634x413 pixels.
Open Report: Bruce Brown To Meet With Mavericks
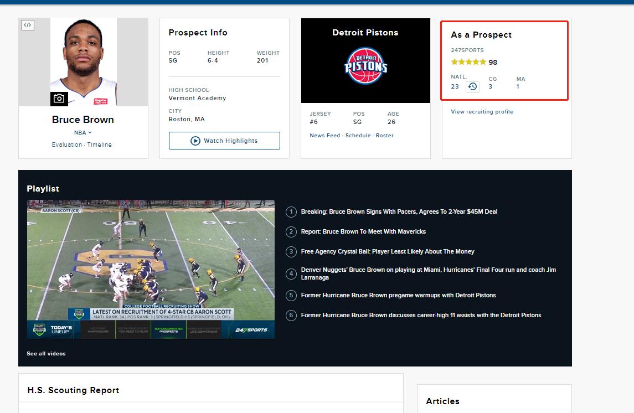363,231
